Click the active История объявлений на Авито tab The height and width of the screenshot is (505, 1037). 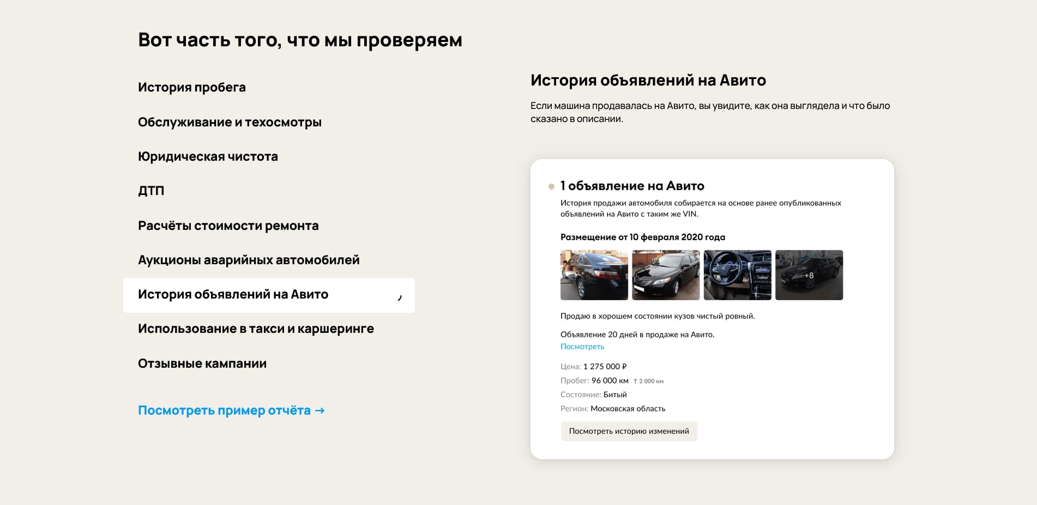(269, 295)
